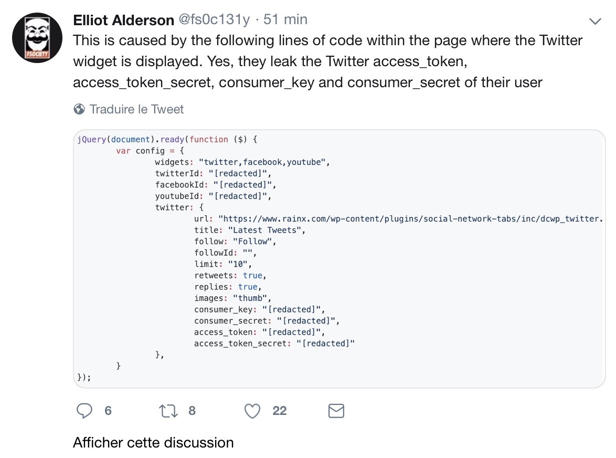Click the @fs0c131y handle

pyautogui.click(x=214, y=20)
